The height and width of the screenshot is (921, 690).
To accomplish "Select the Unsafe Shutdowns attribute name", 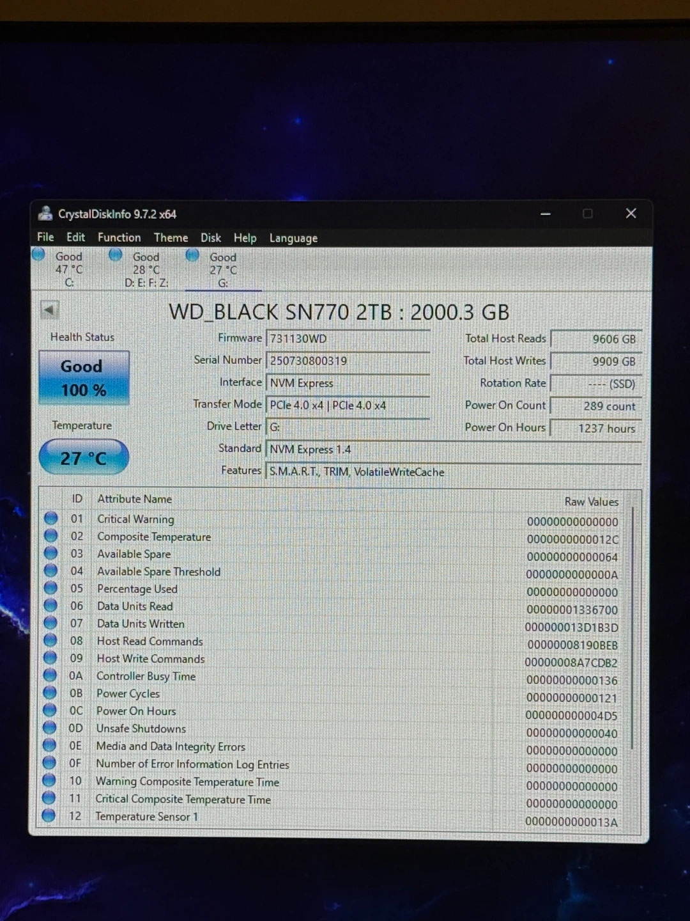I will click(x=141, y=728).
